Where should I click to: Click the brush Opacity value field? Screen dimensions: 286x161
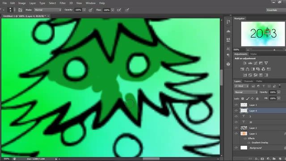point(79,10)
